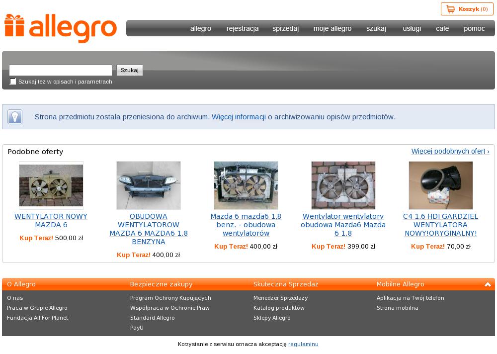
Task: Click the Mobilne Allegro footer heading
Action: pos(400,284)
